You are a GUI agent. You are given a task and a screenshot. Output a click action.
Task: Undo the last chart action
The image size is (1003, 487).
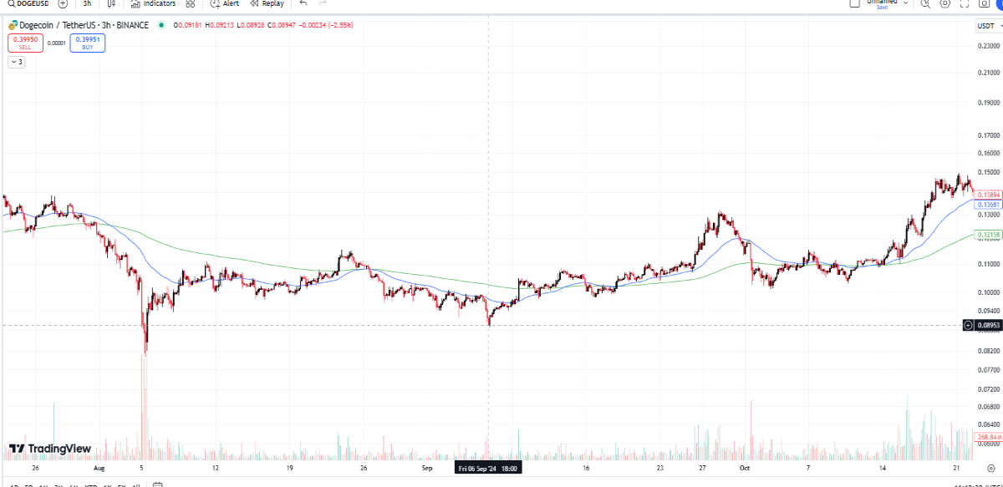pyautogui.click(x=303, y=3)
